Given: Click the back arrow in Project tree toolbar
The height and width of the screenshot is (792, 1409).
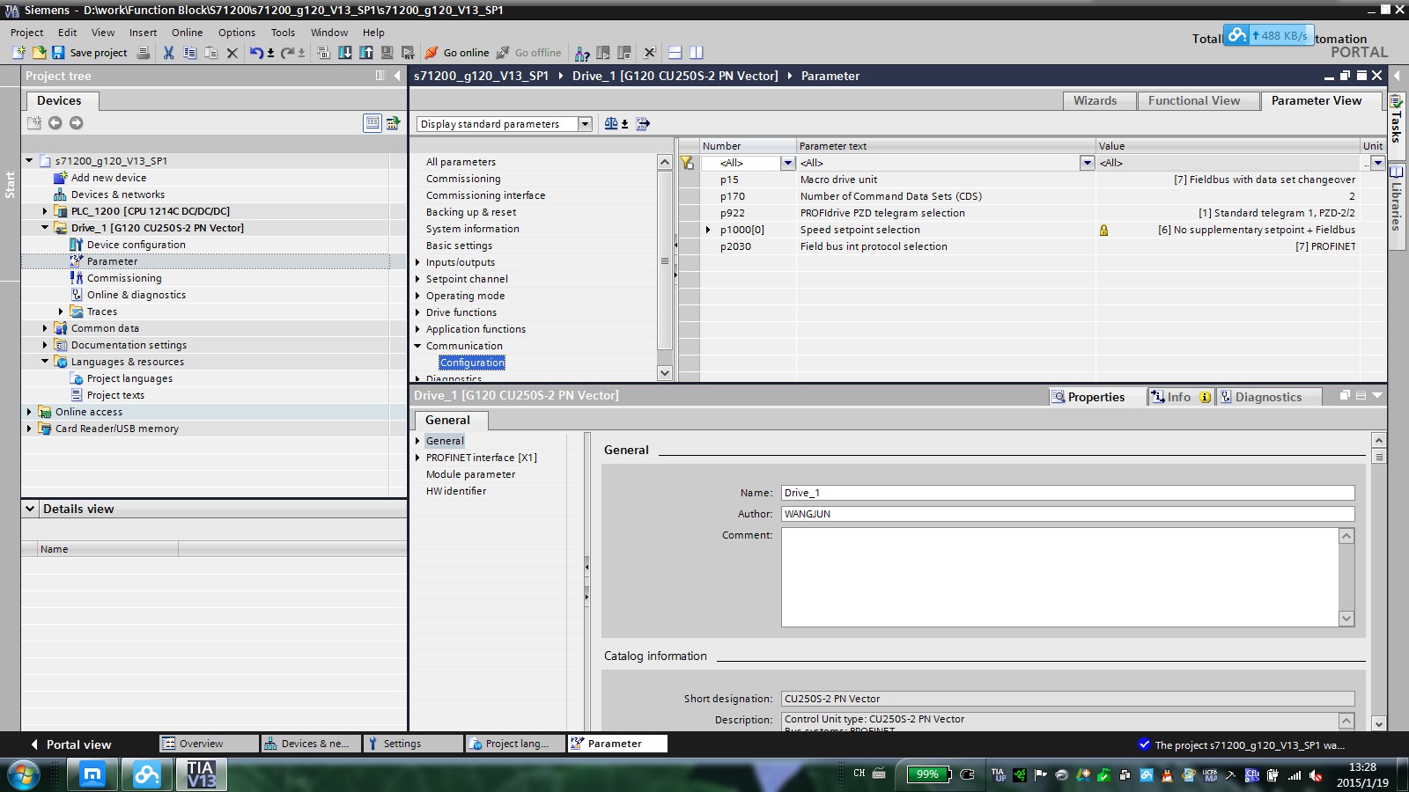Looking at the screenshot, I should coord(55,123).
